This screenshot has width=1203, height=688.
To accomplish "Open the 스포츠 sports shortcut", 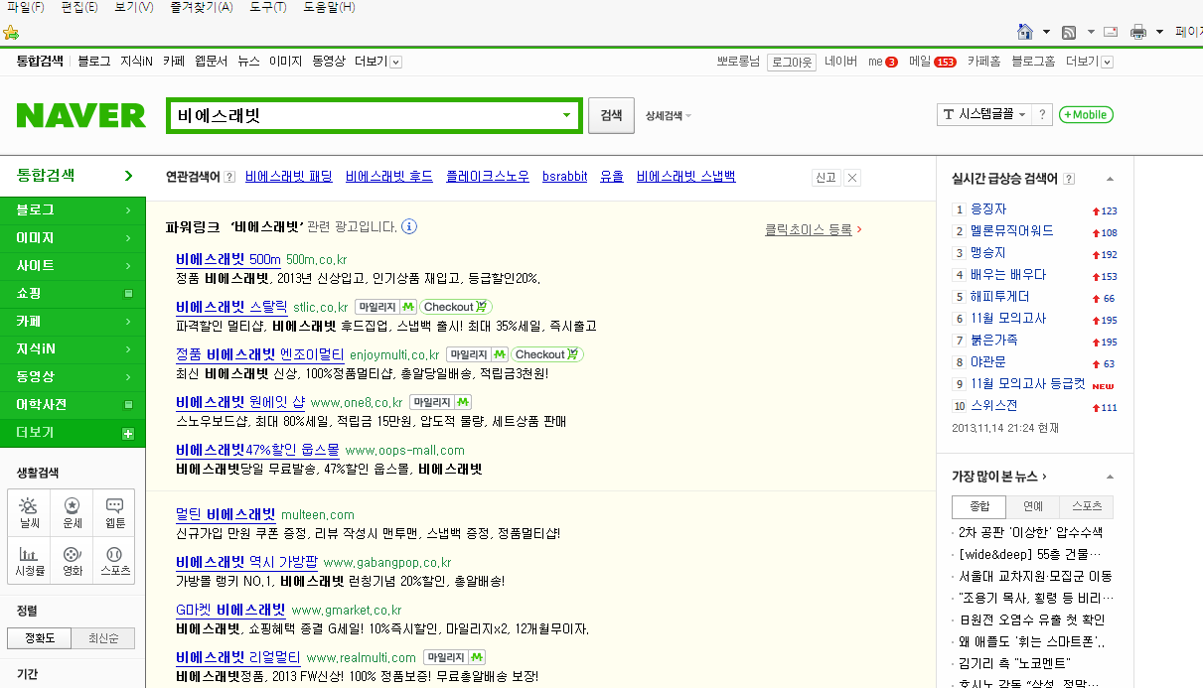I will pyautogui.click(x=114, y=560).
